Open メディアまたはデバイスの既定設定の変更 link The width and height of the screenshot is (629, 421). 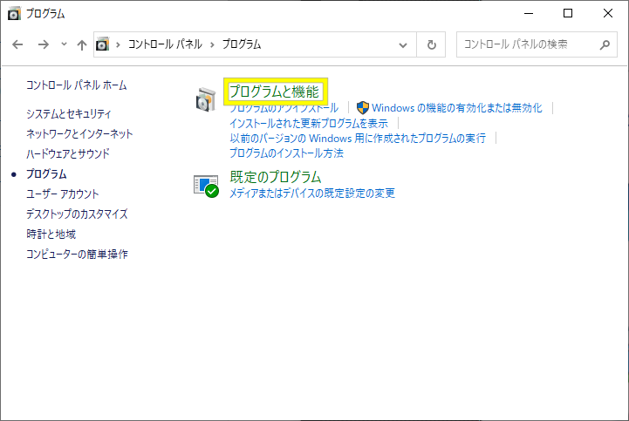pos(312,193)
